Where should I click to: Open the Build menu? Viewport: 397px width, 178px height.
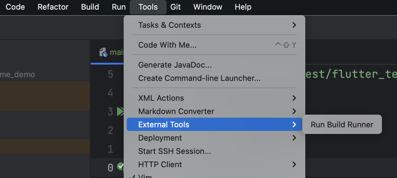90,7
